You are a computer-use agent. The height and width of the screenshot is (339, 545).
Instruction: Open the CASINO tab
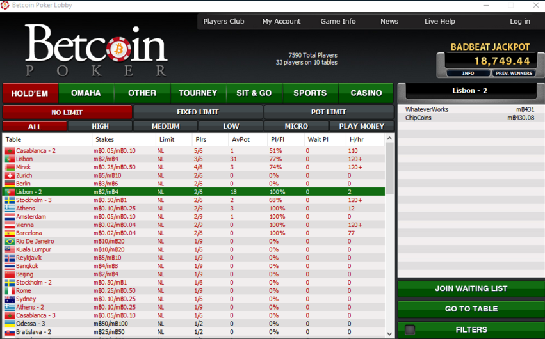[x=366, y=93]
